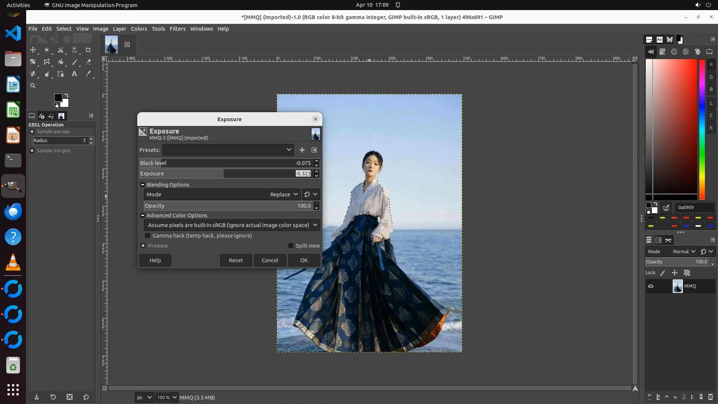Choose the Eraser tool
718x404 pixels.
tap(88, 62)
